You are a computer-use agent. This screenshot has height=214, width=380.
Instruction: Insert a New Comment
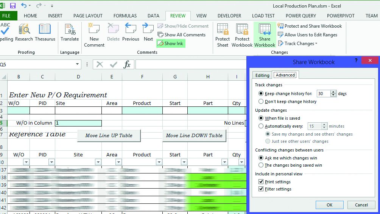[94, 35]
